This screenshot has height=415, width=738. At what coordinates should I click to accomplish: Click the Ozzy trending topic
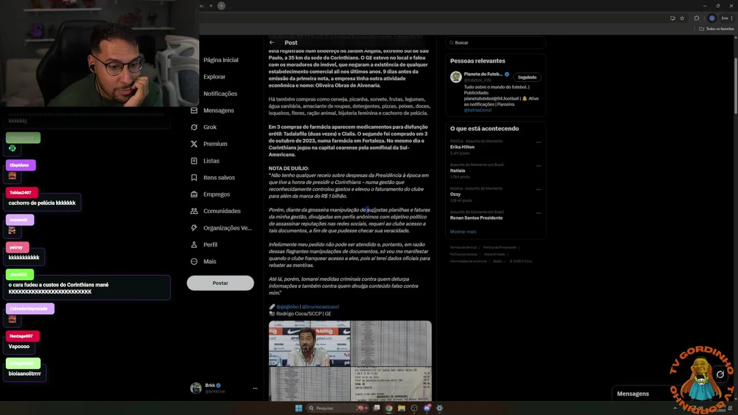point(455,194)
